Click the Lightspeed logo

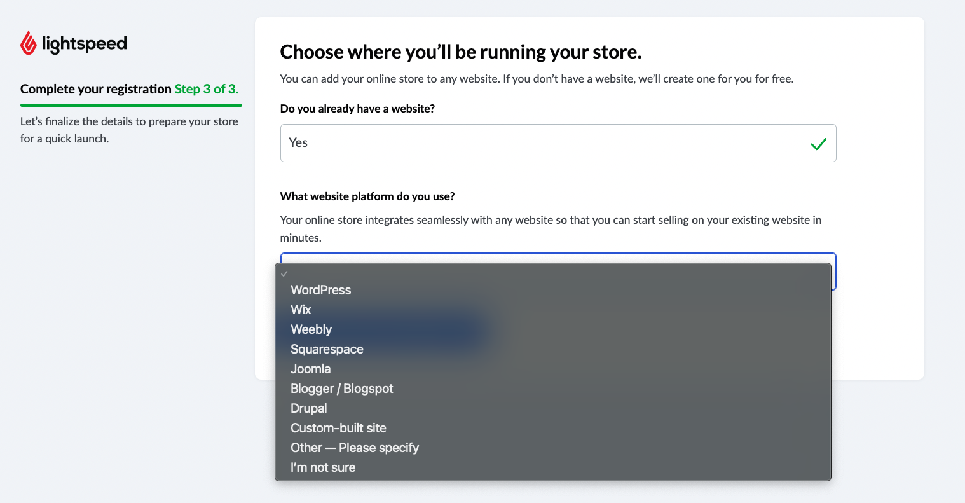[74, 43]
